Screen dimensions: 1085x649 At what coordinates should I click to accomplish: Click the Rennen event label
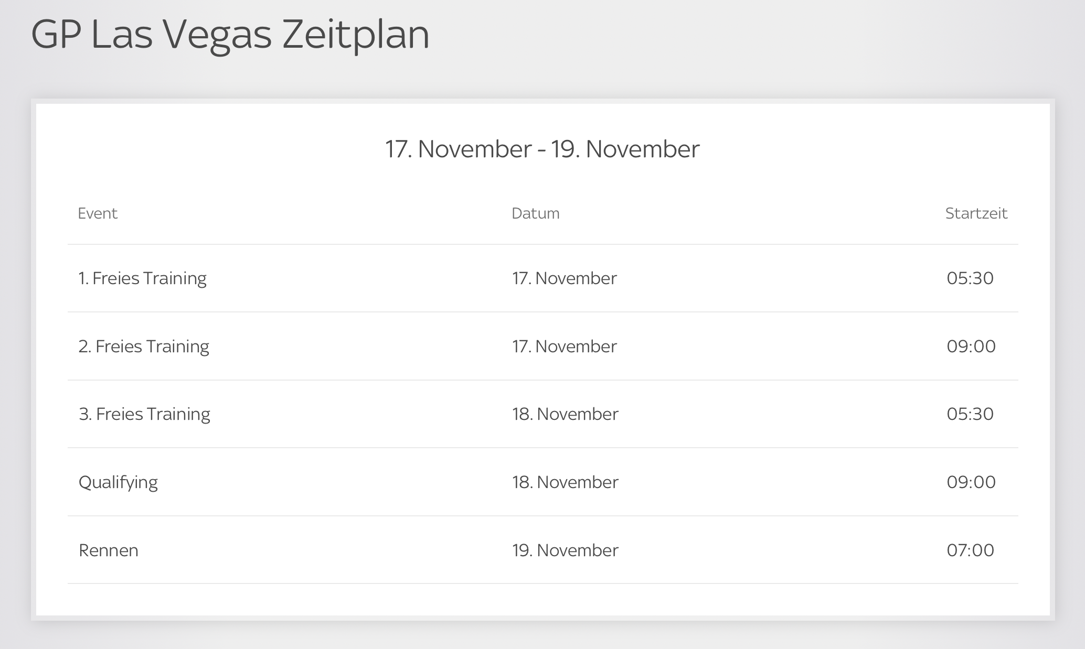pos(109,550)
